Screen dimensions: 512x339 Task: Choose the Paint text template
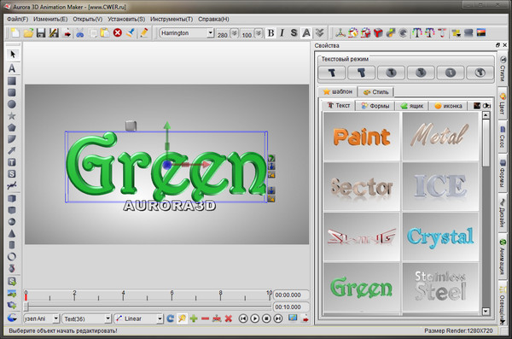[362, 137]
